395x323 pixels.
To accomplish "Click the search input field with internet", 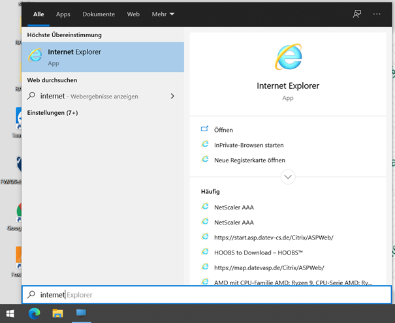I will [x=207, y=294].
